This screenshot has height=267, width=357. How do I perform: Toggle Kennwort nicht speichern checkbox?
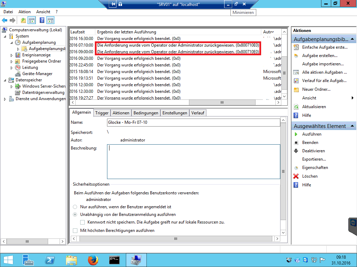83,222
